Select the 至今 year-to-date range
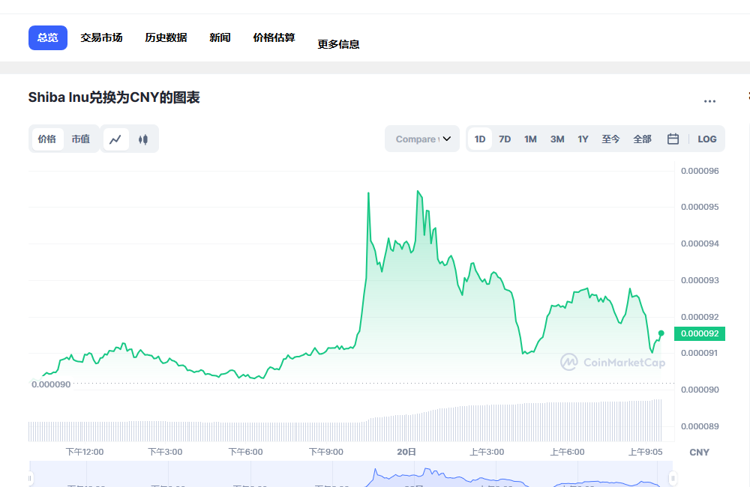 [x=610, y=139]
